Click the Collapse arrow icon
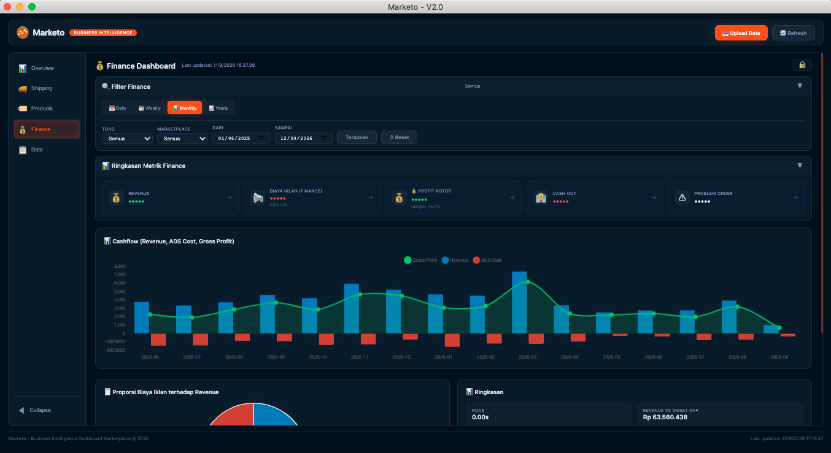The image size is (831, 453). click(x=21, y=410)
